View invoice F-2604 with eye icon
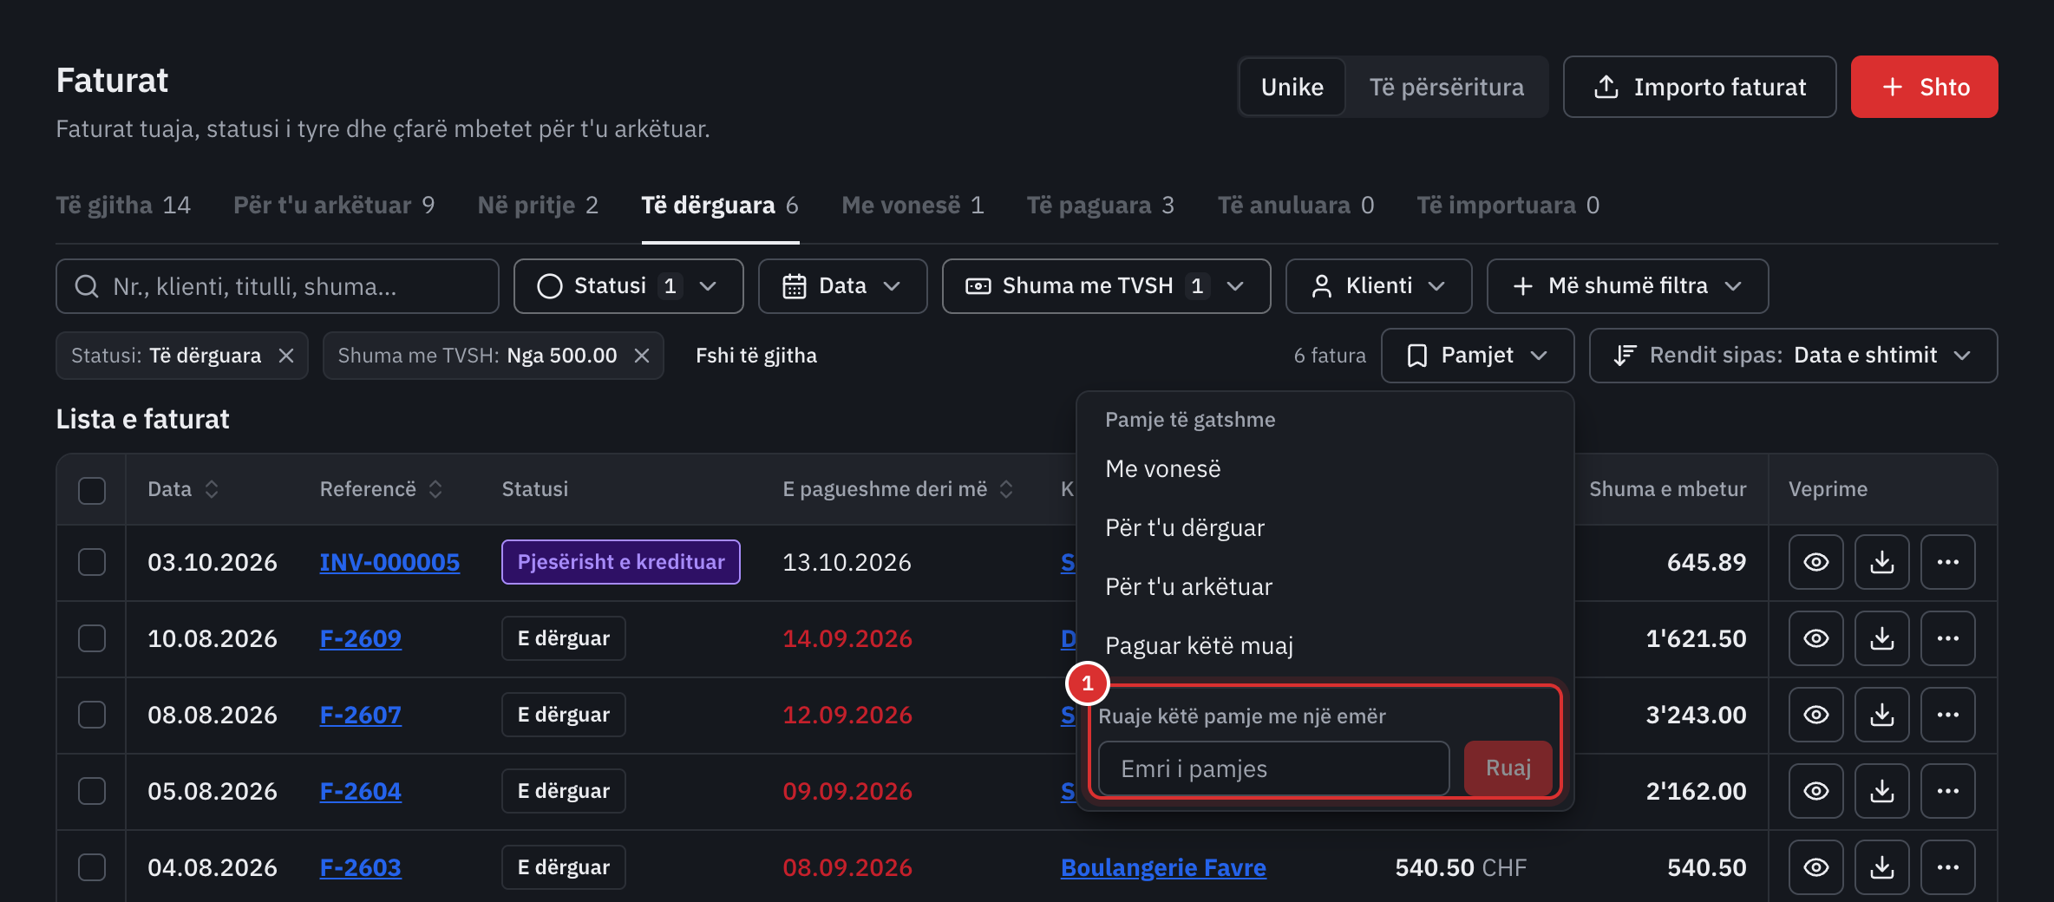The width and height of the screenshot is (2054, 902). [x=1815, y=791]
